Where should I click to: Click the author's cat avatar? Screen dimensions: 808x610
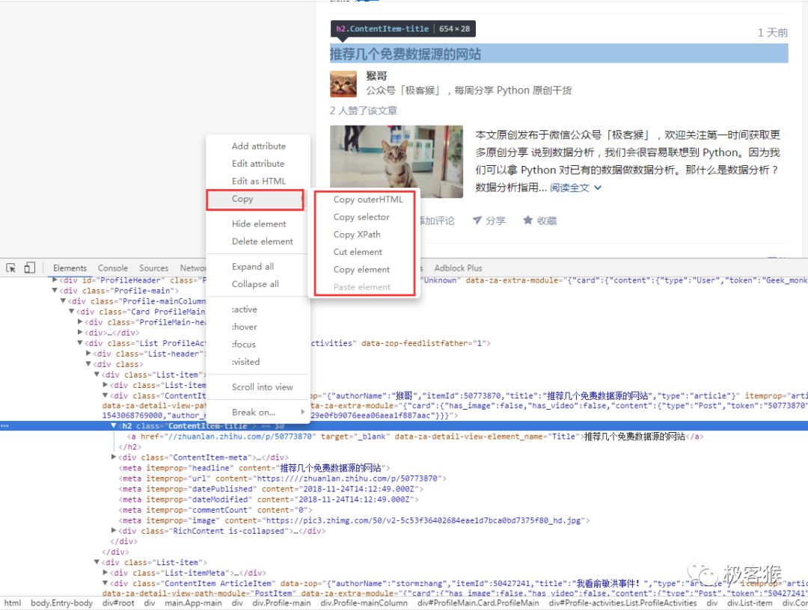coord(343,84)
